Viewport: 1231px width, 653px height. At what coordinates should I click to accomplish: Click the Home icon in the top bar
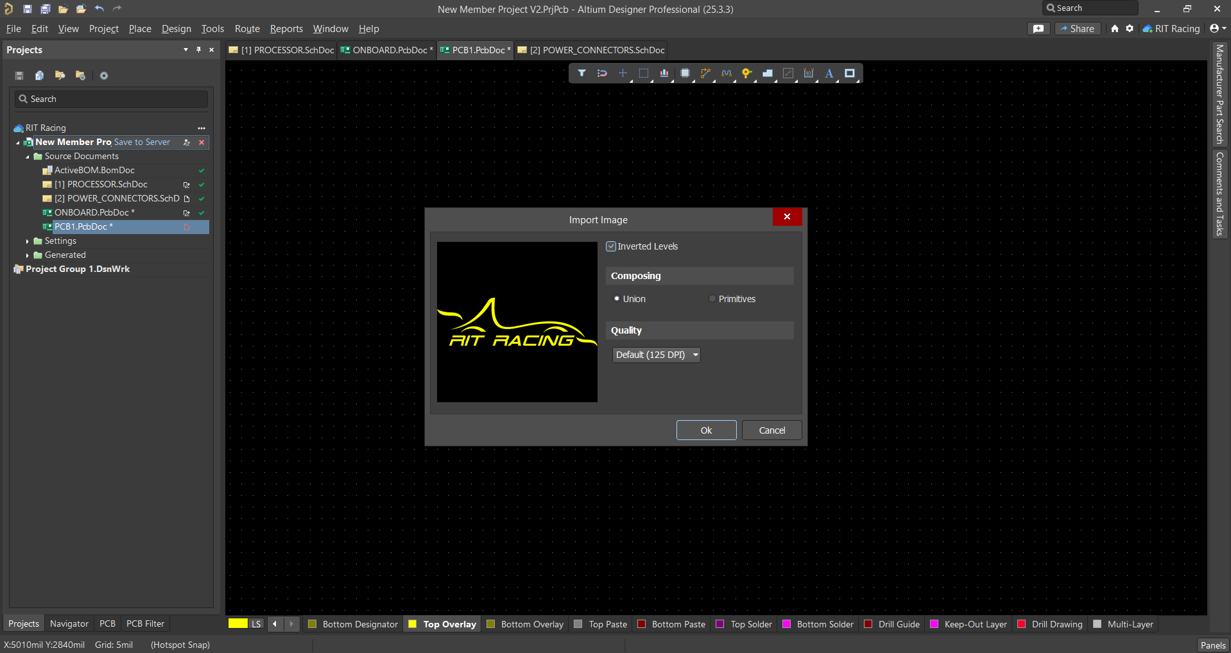[x=1114, y=28]
